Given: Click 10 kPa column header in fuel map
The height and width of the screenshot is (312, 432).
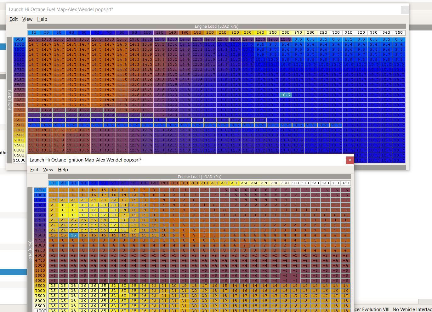Looking at the screenshot, I should point(34,32).
